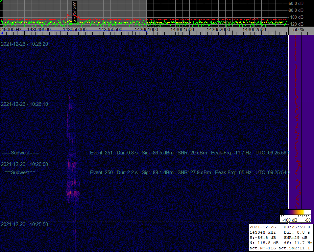Click the -60.0 dB scale label

pos(296,3)
